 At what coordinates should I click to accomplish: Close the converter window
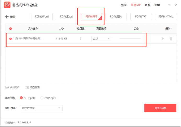(176, 5)
